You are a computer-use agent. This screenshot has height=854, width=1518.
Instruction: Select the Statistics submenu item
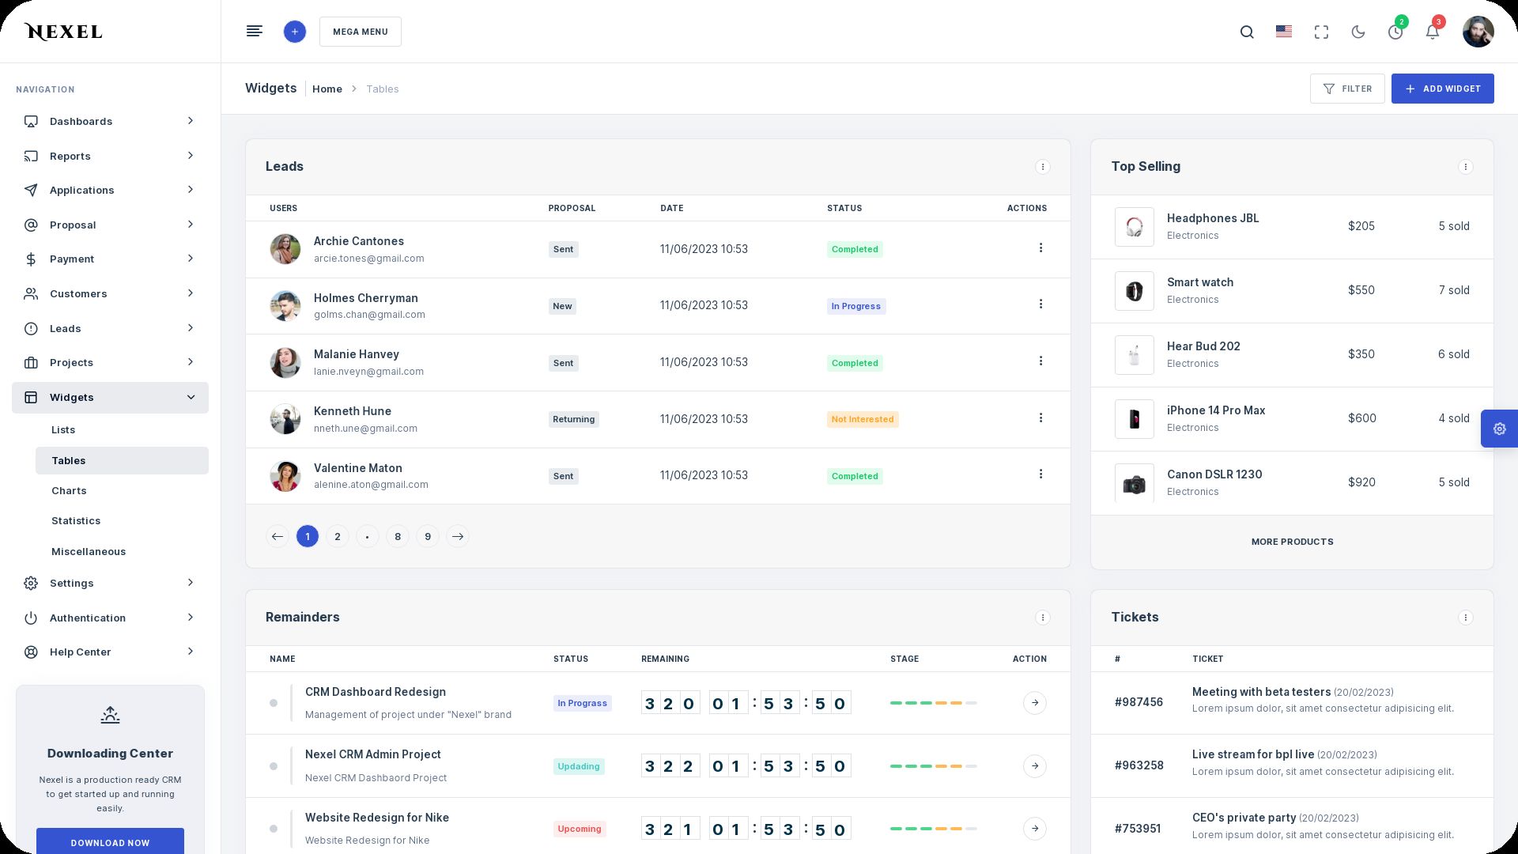click(x=76, y=521)
